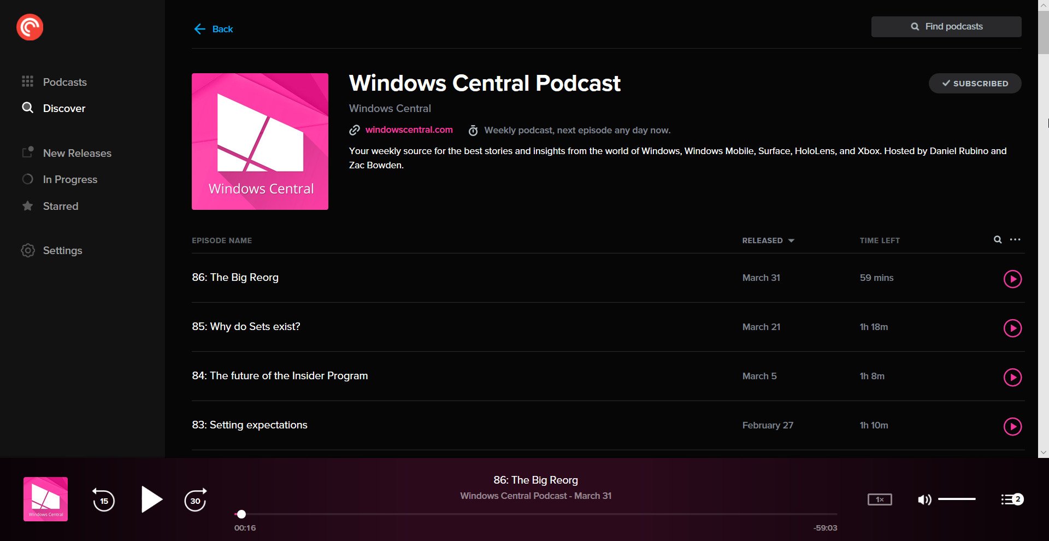The image size is (1049, 541).
Task: Open episode title '83: Setting expectations'
Action: pos(250,425)
